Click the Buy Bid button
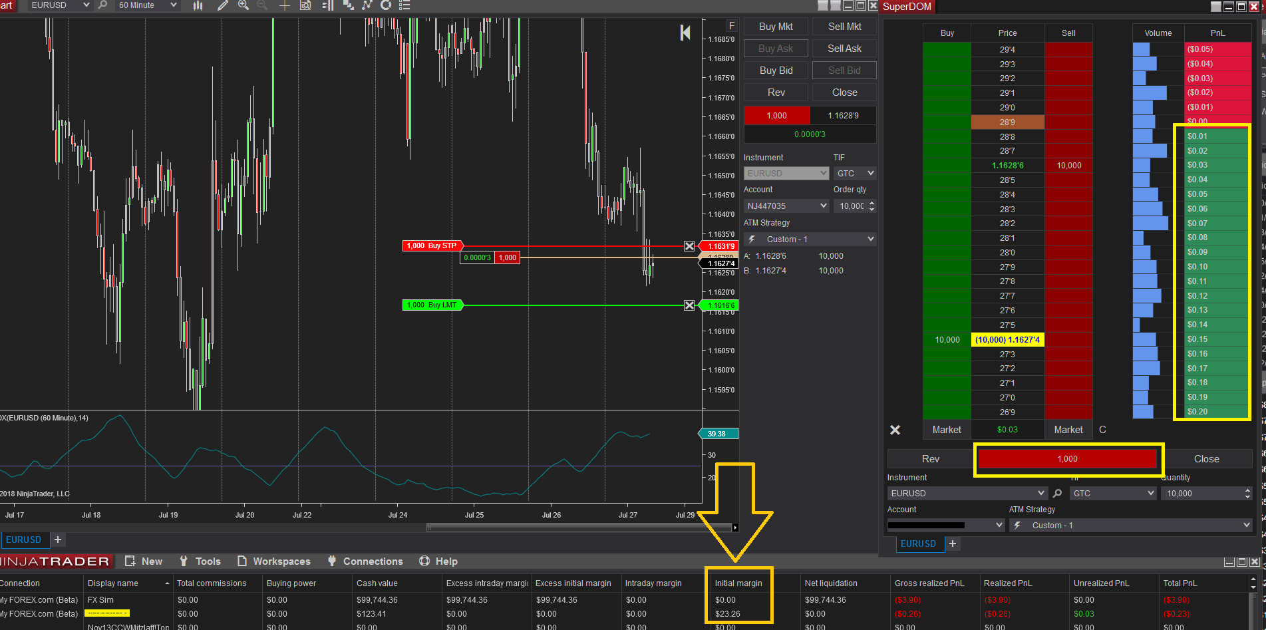 tap(776, 71)
